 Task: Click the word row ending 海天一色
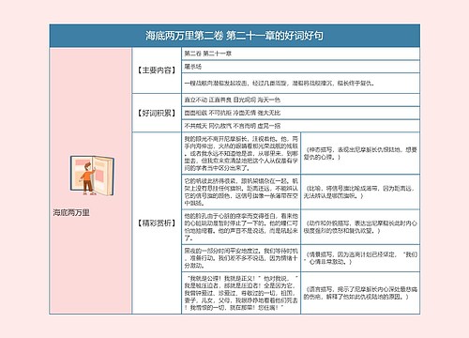tap(300, 100)
